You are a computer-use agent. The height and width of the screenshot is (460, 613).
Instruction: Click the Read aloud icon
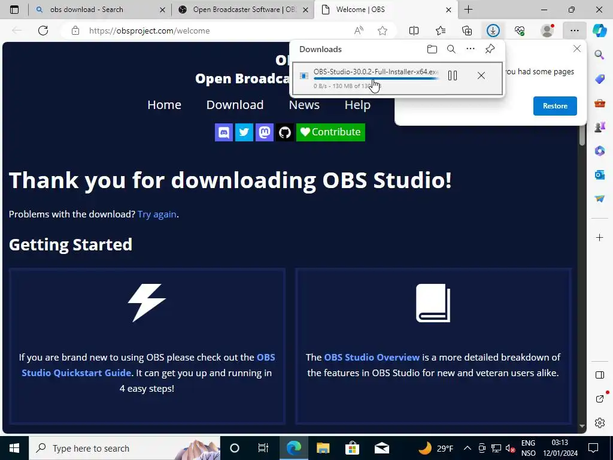tap(359, 31)
